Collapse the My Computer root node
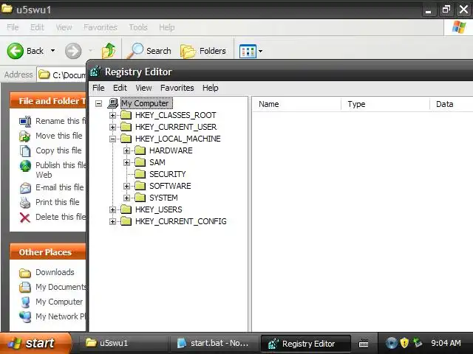Screen dimensions: 473x354 pyautogui.click(x=98, y=103)
